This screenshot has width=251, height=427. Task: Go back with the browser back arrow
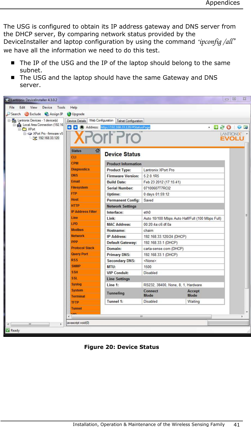pos(69,127)
